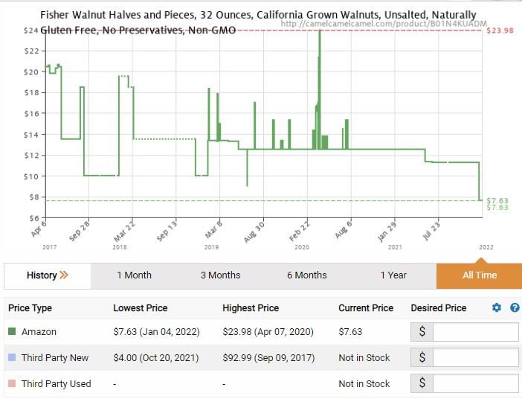Click the '2022' year label under chart
522x399 pixels.
coord(486,247)
